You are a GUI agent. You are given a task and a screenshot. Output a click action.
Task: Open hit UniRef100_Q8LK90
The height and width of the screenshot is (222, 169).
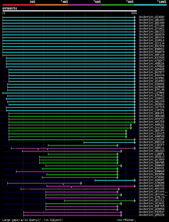tap(152, 20)
